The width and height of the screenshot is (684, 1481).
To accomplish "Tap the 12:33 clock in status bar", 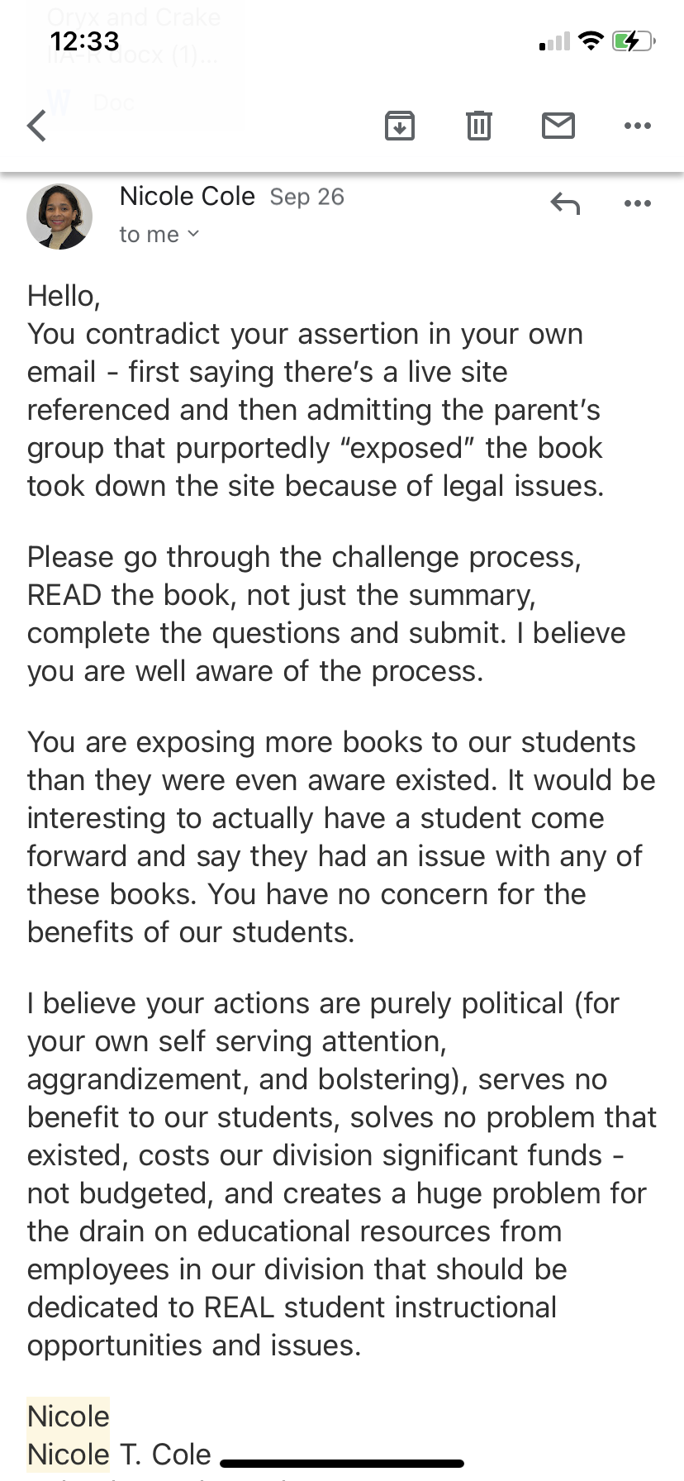I will [84, 40].
